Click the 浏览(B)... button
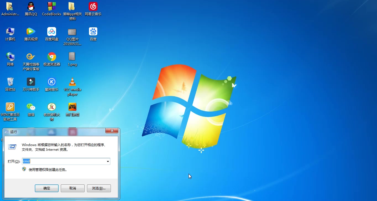Screen dimensions: 377x201 [x=99, y=188]
